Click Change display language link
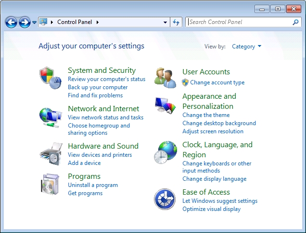This screenshot has width=306, height=233. (214, 179)
